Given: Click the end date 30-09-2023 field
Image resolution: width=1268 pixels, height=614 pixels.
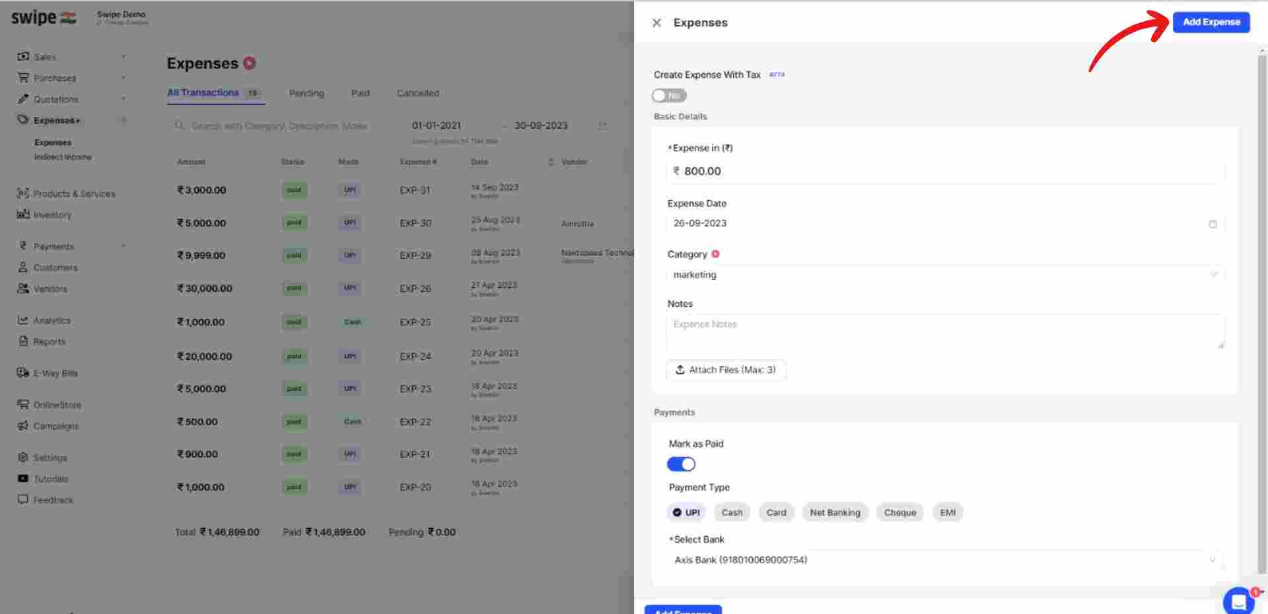Looking at the screenshot, I should [x=541, y=125].
